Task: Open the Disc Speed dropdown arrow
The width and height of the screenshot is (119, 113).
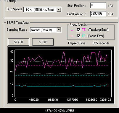Action: (59, 9)
